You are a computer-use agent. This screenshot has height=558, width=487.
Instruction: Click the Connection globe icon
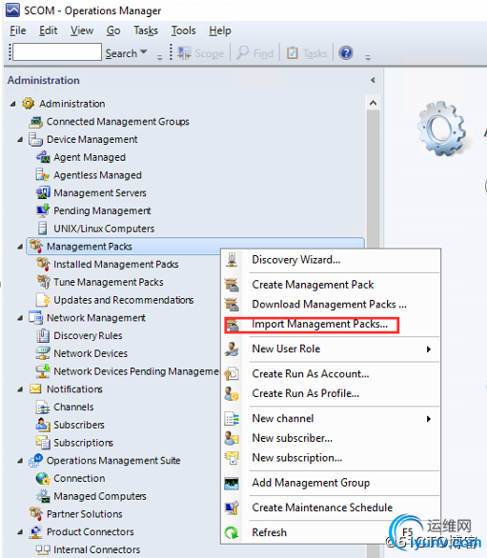tap(43, 478)
